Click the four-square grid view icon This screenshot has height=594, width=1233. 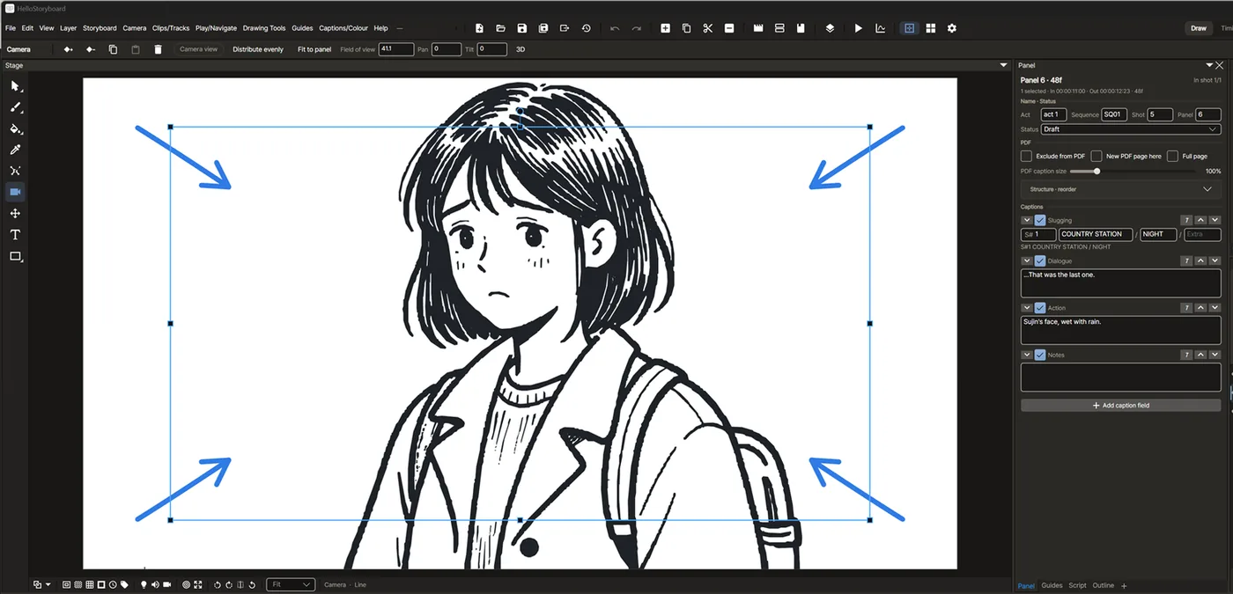tap(930, 28)
